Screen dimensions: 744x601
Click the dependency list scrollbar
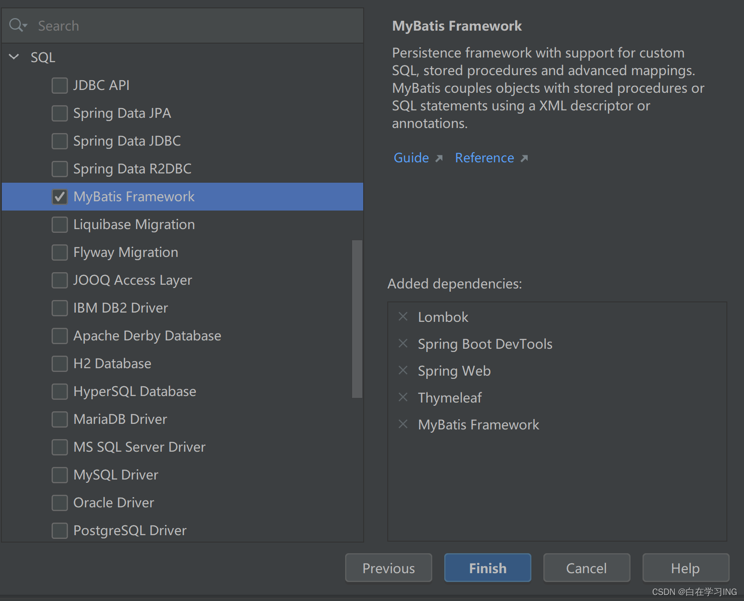[357, 319]
